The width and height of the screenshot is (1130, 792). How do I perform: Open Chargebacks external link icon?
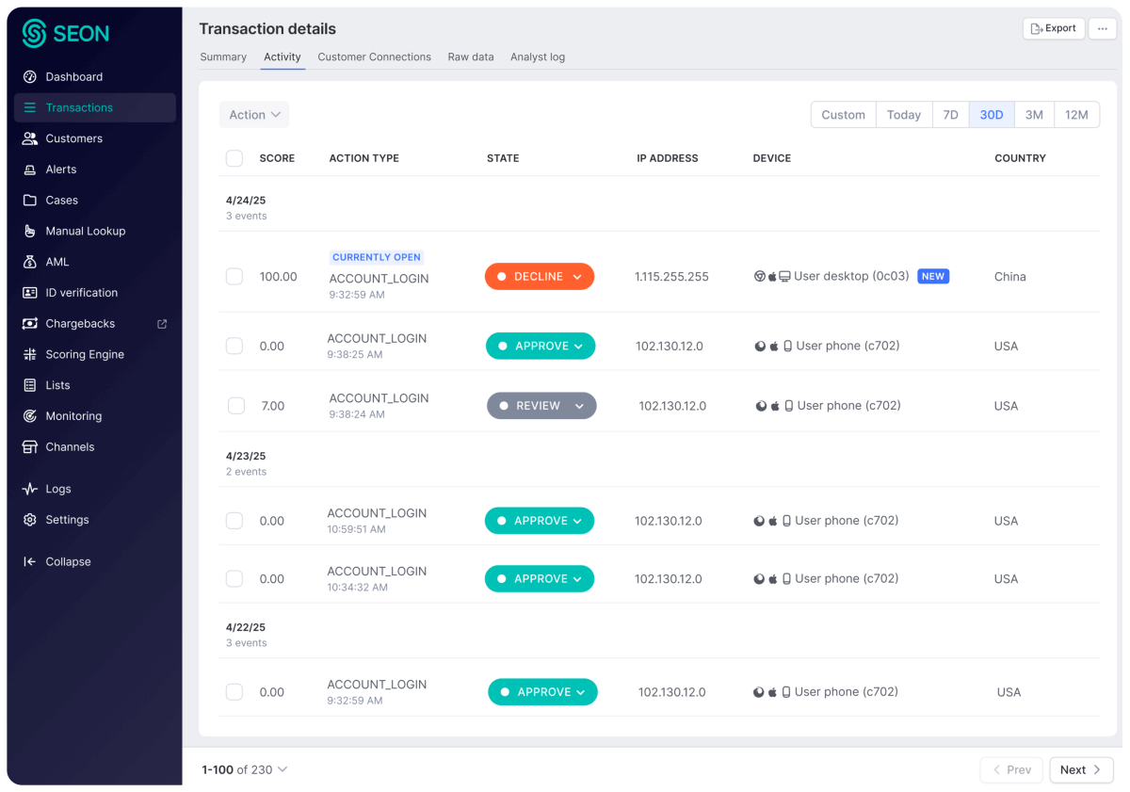[162, 324]
